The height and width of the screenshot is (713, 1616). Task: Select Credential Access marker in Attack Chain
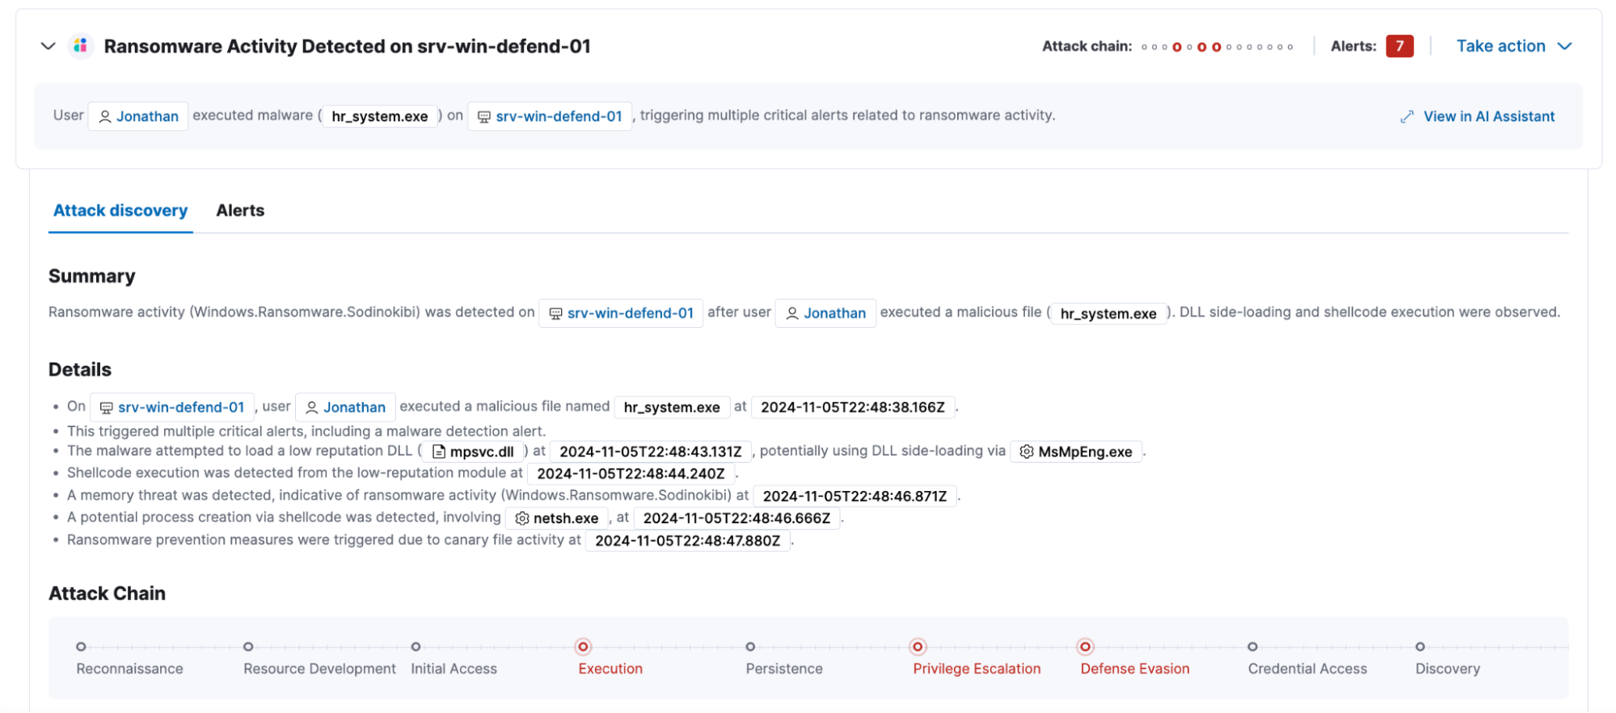pos(1252,647)
